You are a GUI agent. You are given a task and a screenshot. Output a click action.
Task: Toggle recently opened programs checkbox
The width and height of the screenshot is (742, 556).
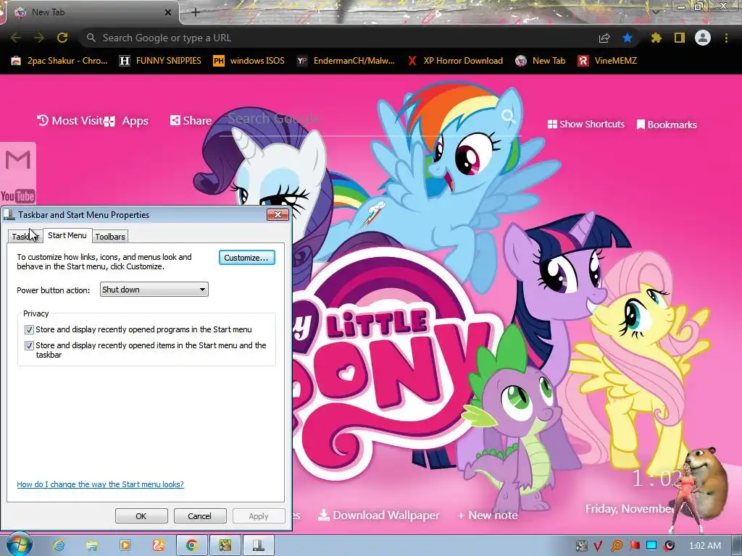[29, 329]
